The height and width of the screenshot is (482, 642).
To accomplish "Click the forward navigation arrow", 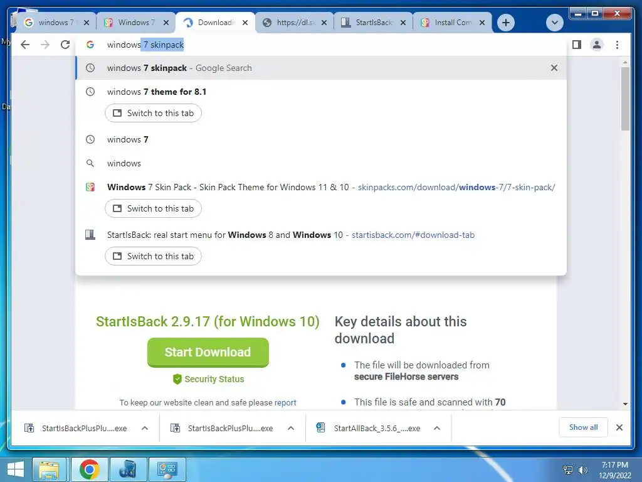I will (45, 45).
